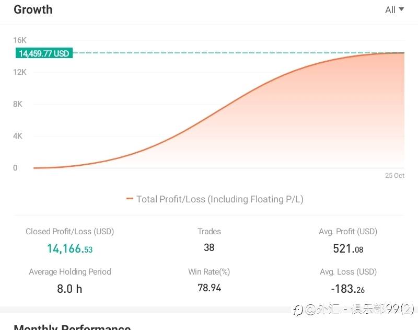Toggle Total Profit/Loss legend label

[x=219, y=199]
